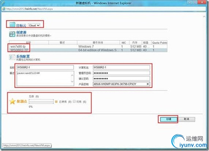Click the description textarea with pass:asdf1234W
This screenshot has width=209, height=151.
45,78
